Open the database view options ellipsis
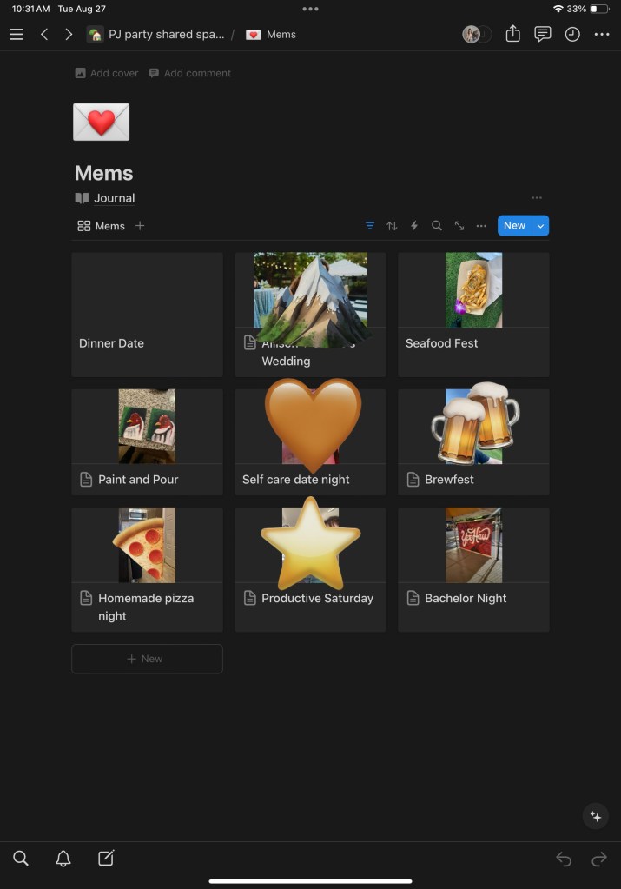The image size is (621, 889). pos(481,226)
